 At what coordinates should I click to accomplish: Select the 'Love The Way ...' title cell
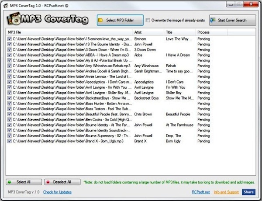pyautogui.click(x=179, y=39)
